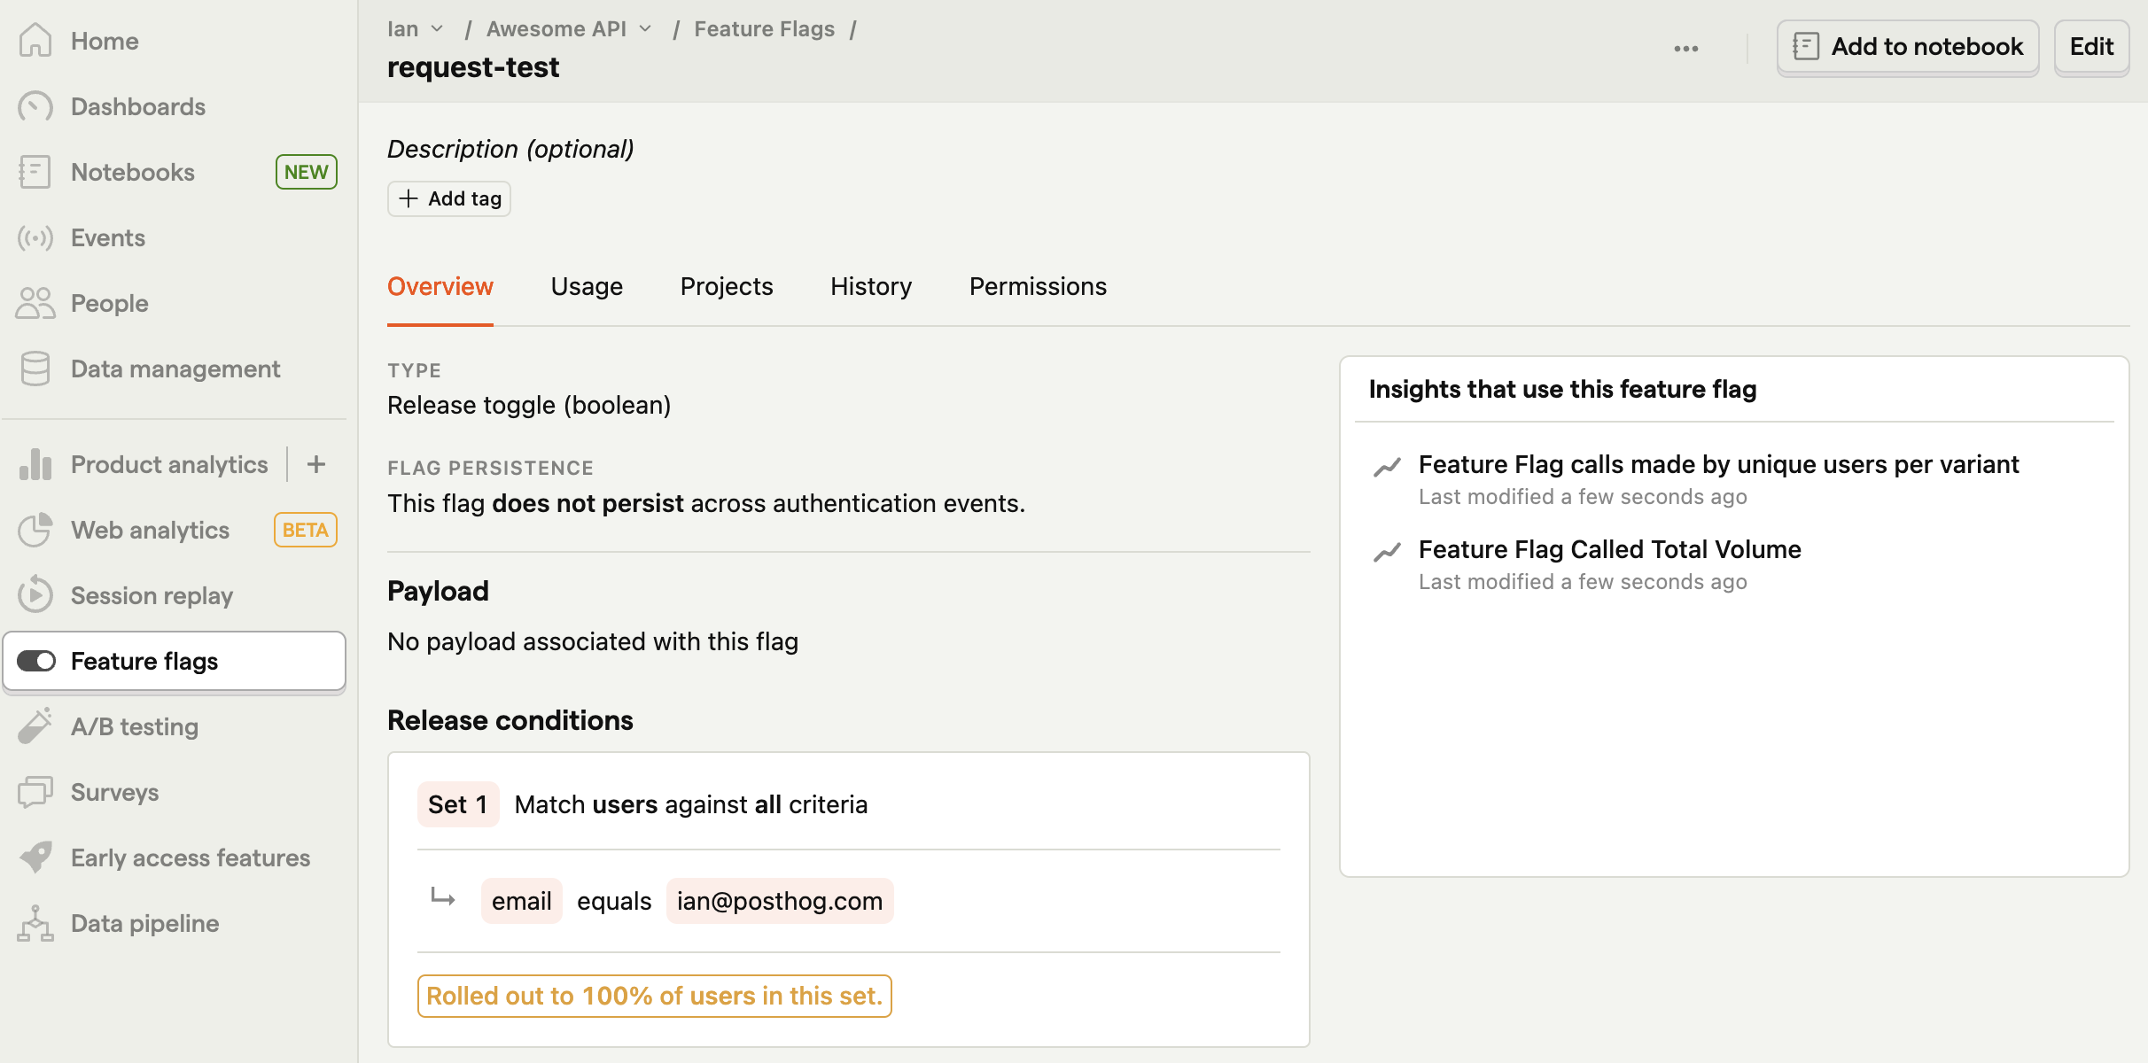The width and height of the screenshot is (2148, 1063).
Task: Click the Notebooks icon in sidebar
Action: [35, 172]
